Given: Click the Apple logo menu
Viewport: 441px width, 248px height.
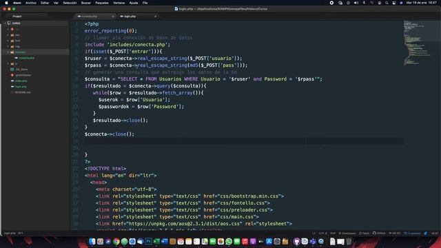Looking at the screenshot, I should pyautogui.click(x=6, y=3).
